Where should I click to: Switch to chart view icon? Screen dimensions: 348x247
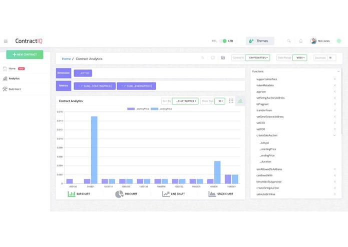click(240, 101)
